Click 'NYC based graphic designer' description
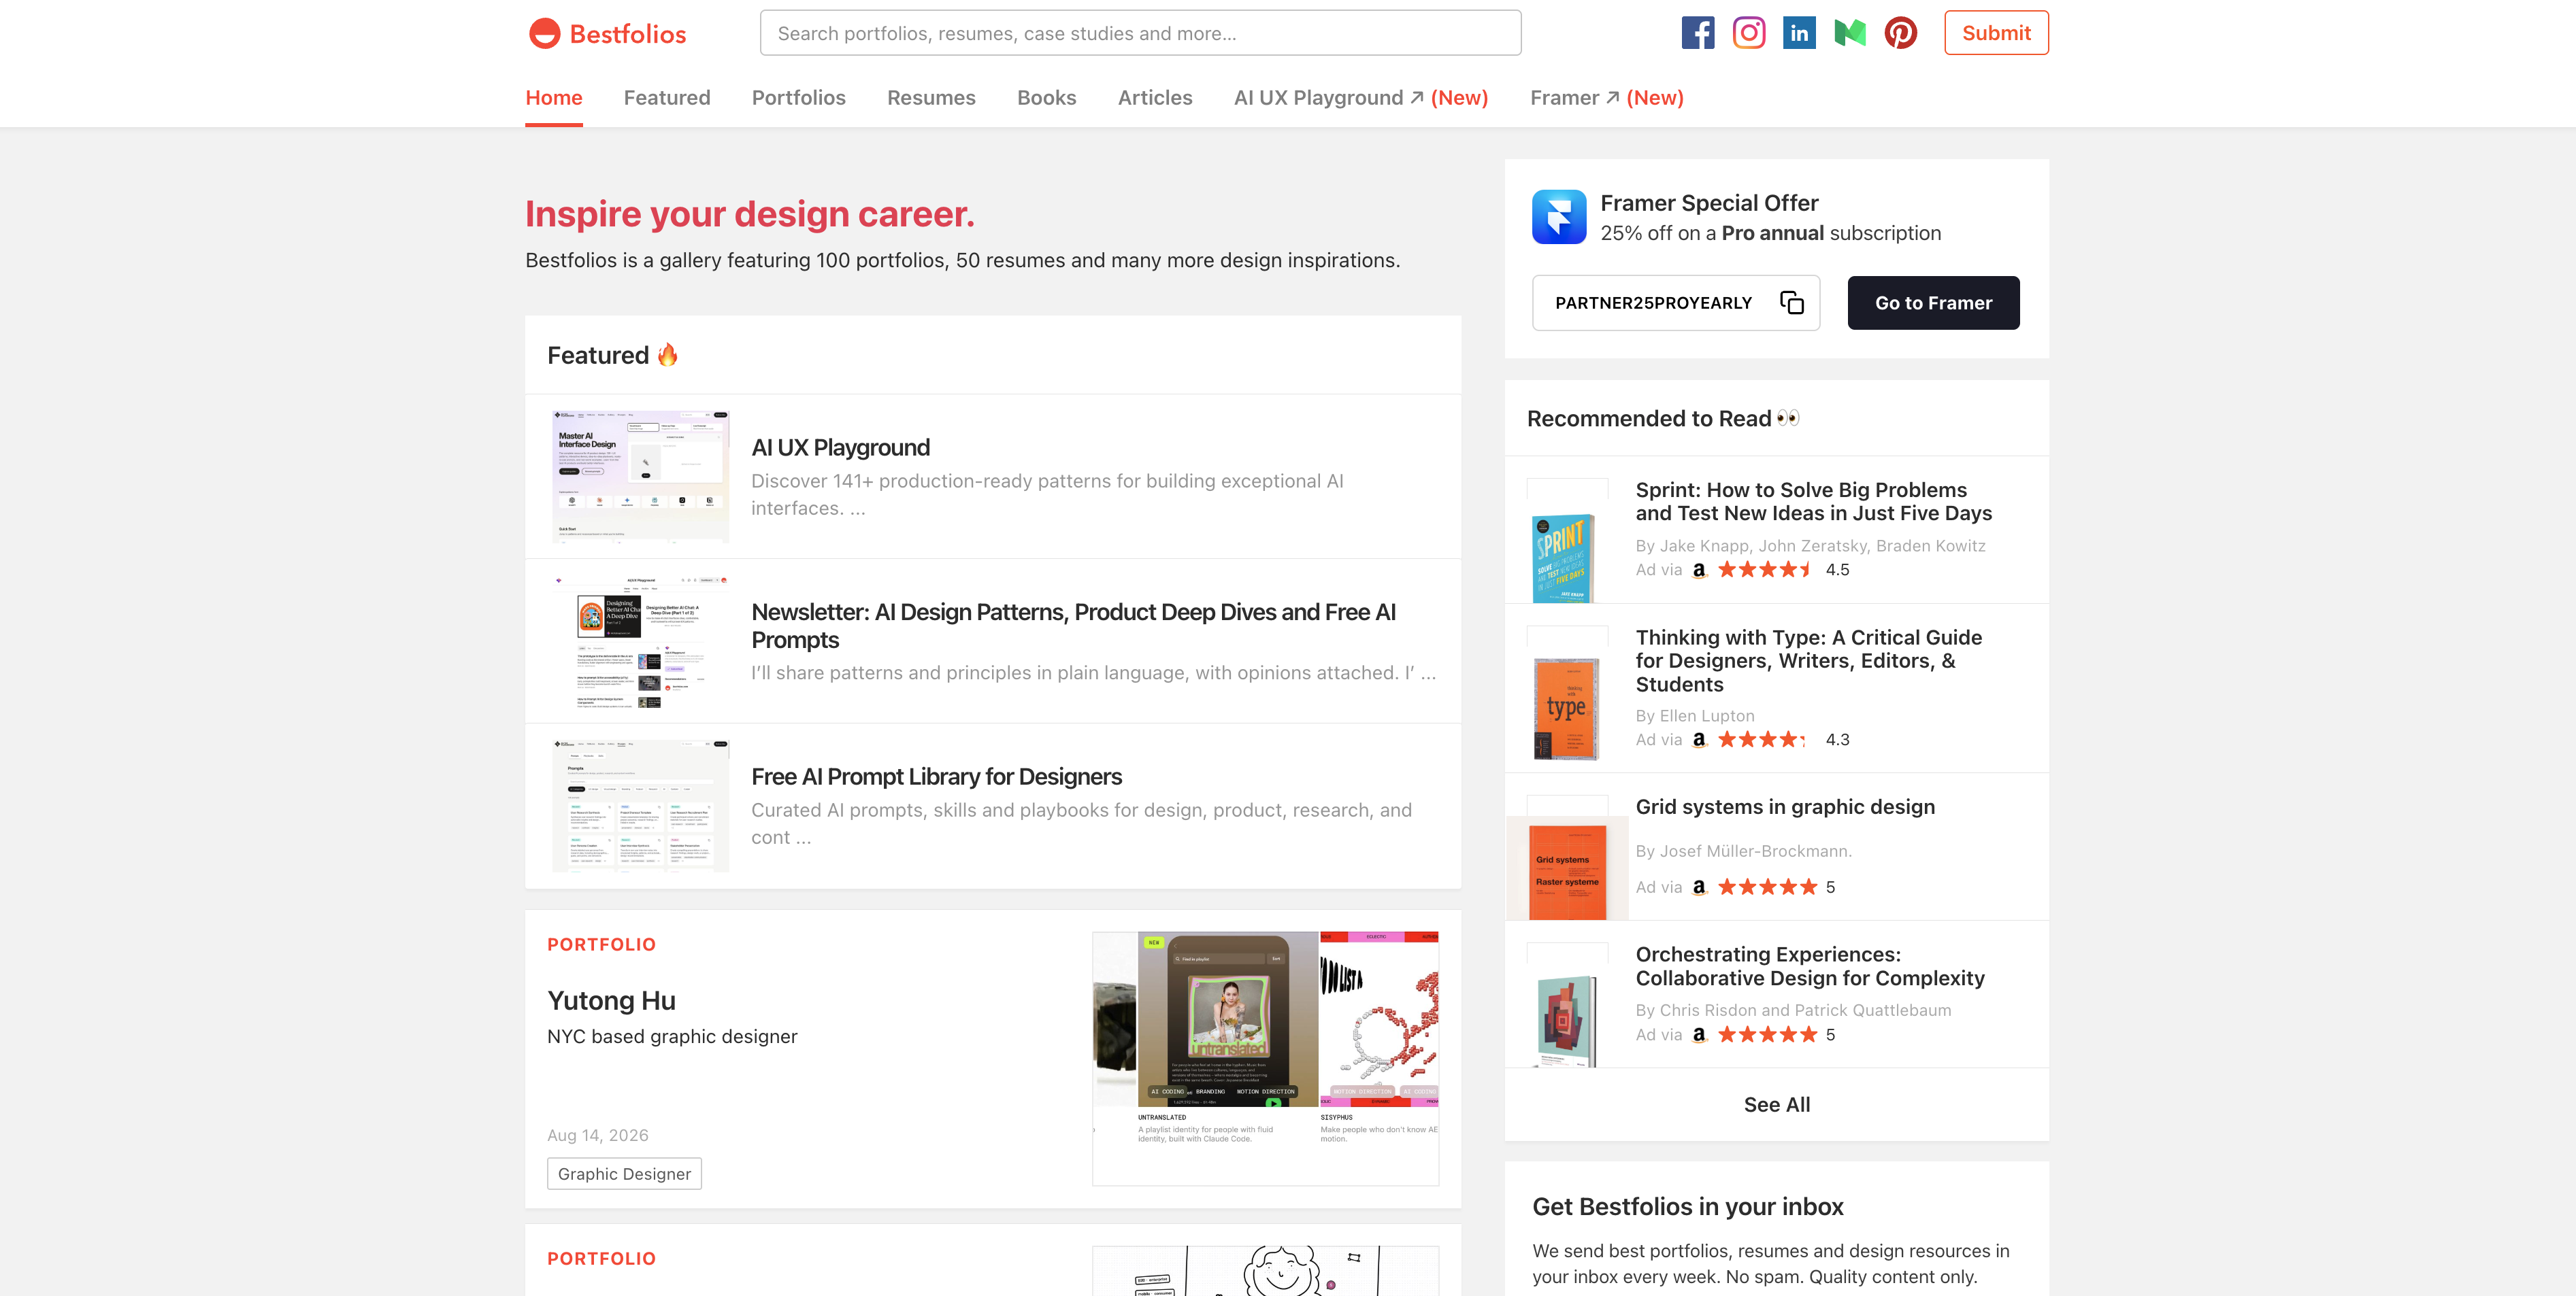 coord(672,1036)
